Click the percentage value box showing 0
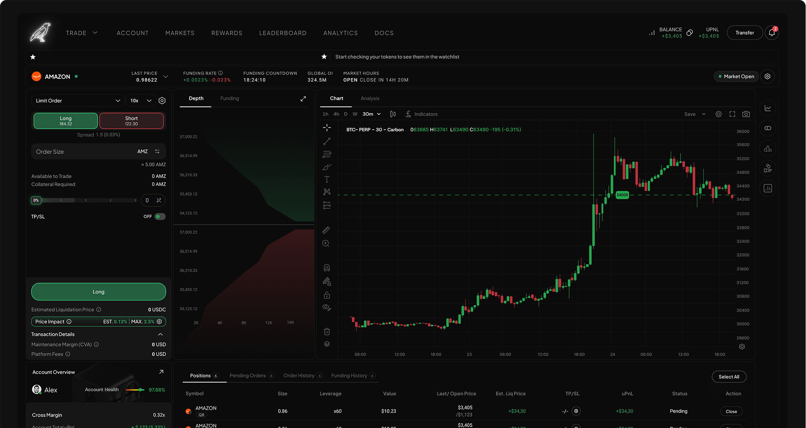Screen dimensions: 806x428 tap(153, 200)
